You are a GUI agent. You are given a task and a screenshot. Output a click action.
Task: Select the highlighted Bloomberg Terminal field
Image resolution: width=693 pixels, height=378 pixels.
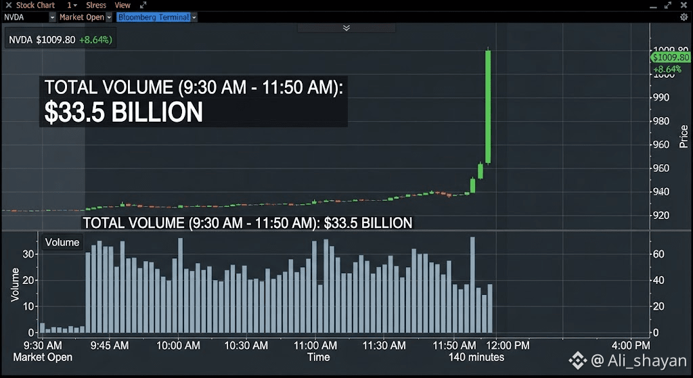pos(154,17)
